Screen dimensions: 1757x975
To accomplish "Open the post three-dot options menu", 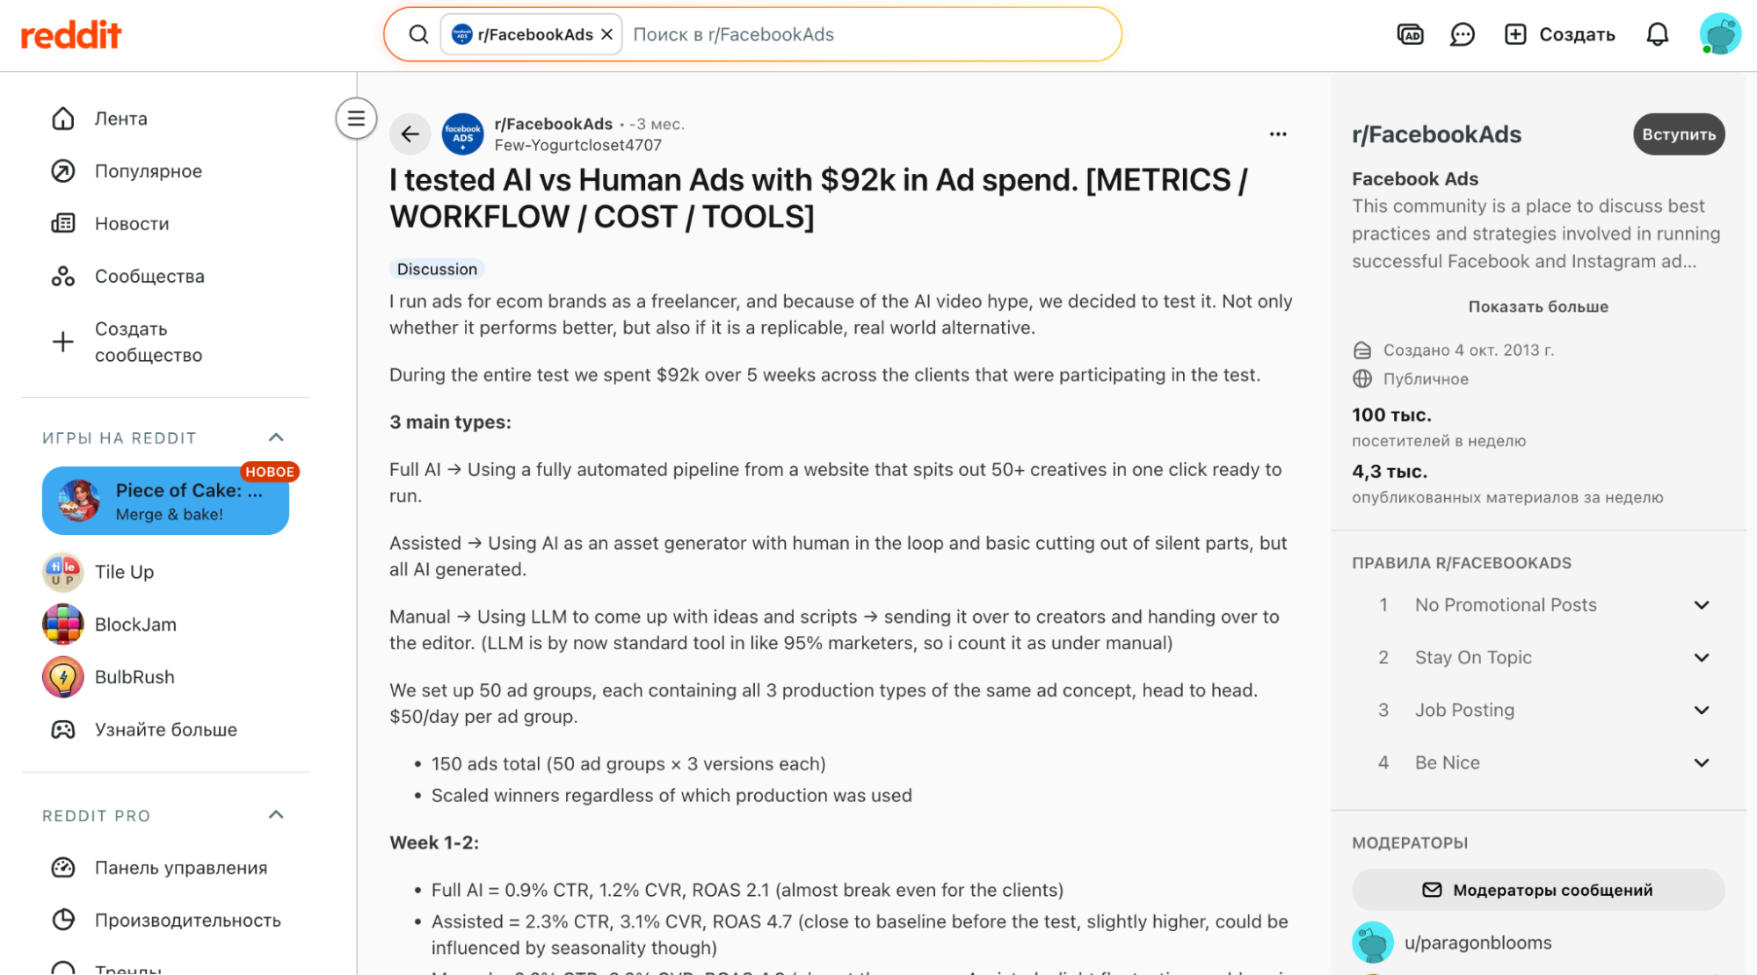I will [x=1278, y=134].
